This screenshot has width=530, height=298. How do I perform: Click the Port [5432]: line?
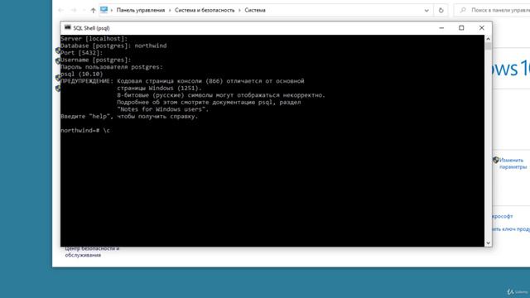click(82, 53)
